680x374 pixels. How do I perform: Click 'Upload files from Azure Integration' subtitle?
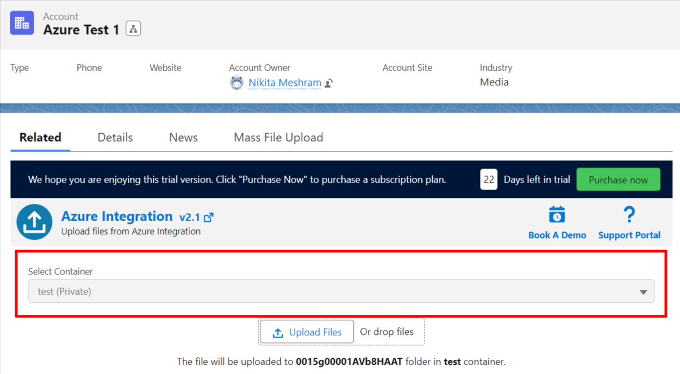point(131,231)
